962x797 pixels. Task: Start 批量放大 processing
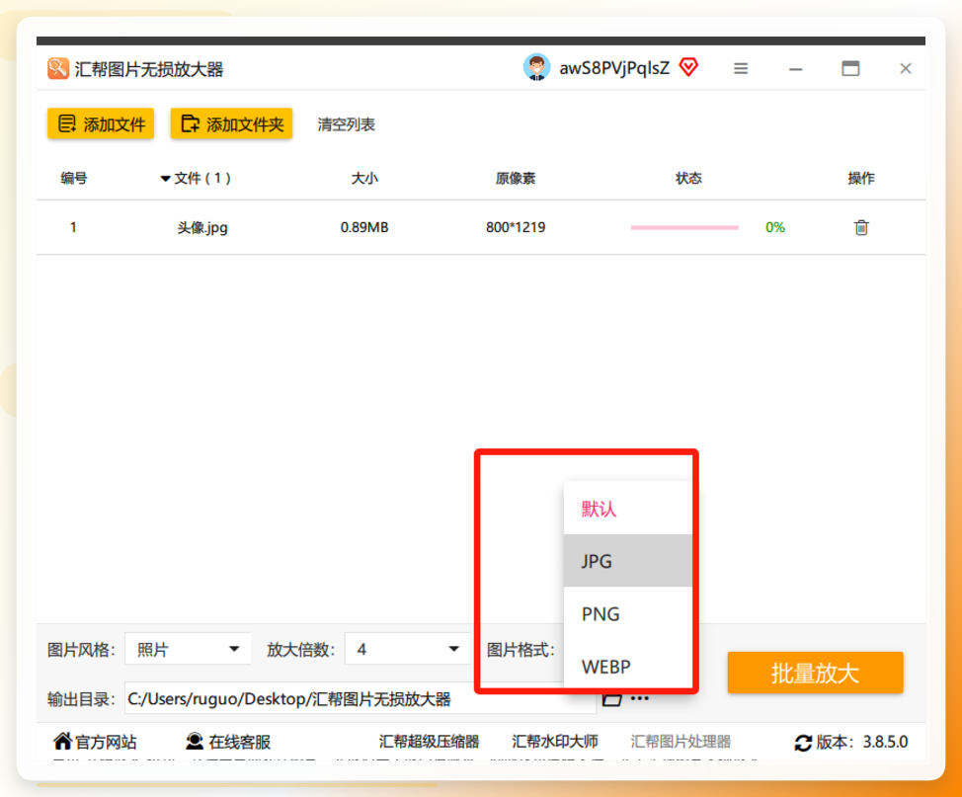point(815,673)
